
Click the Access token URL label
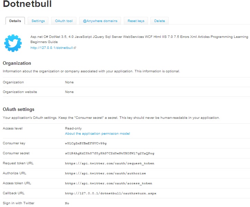coord(17,183)
